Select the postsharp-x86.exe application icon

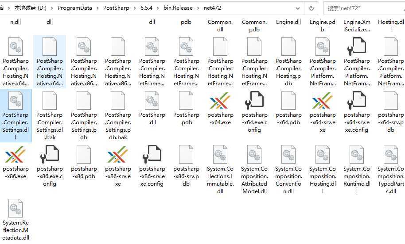pos(16,154)
